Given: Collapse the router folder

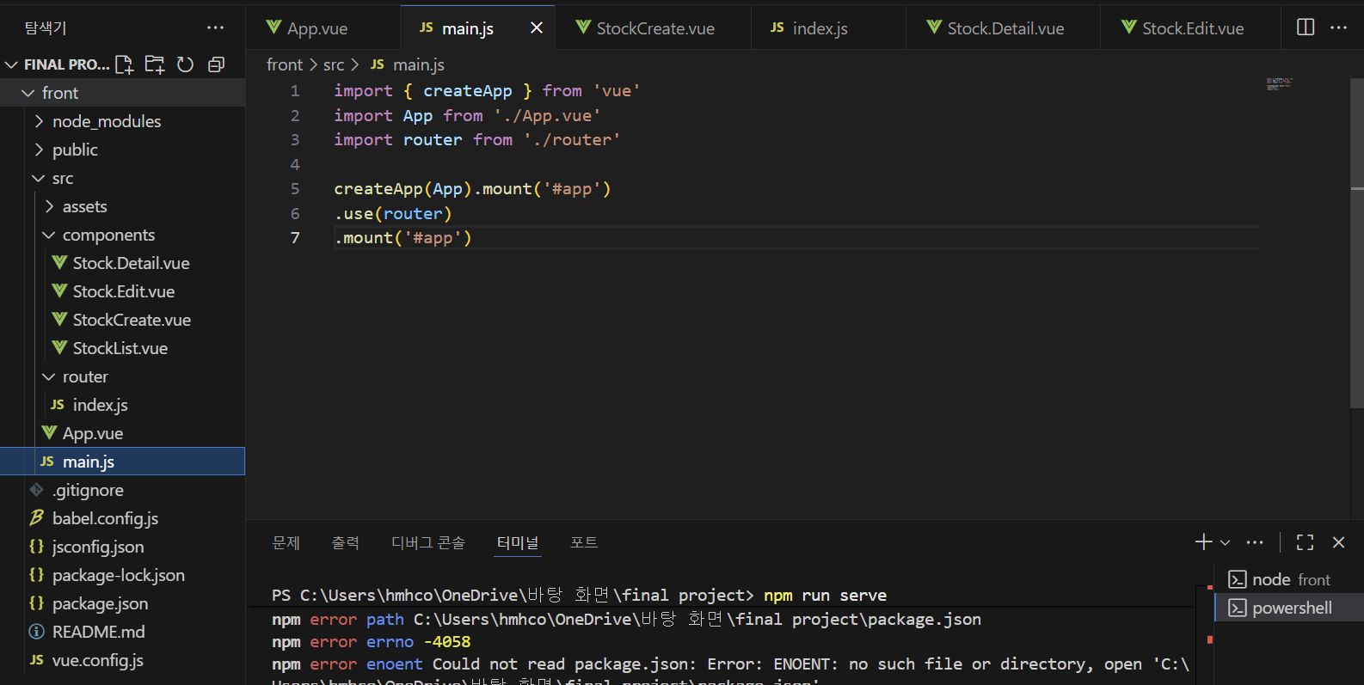Looking at the screenshot, I should (x=84, y=376).
